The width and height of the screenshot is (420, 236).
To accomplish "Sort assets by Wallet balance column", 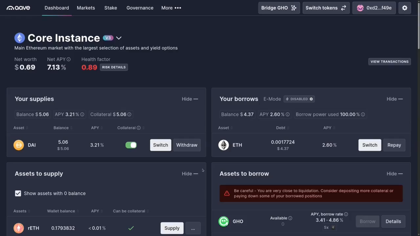I will tap(63, 211).
